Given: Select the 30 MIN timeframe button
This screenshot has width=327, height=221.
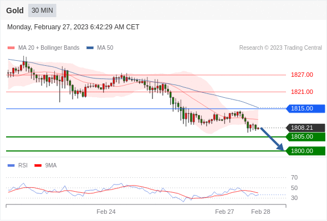Looking at the screenshot, I should click(x=42, y=10).
